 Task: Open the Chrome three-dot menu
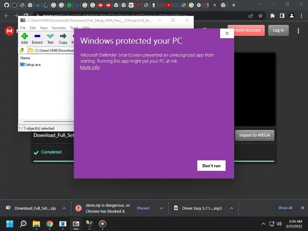(x=301, y=16)
